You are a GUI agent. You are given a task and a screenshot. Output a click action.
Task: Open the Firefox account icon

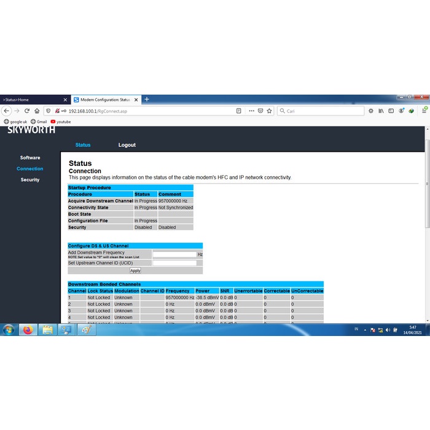click(401, 111)
